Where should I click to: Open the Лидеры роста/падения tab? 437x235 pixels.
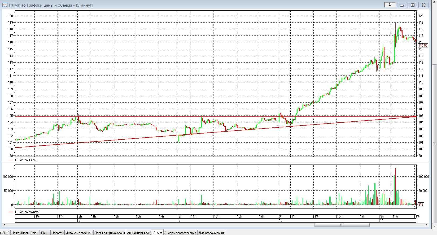click(180, 233)
